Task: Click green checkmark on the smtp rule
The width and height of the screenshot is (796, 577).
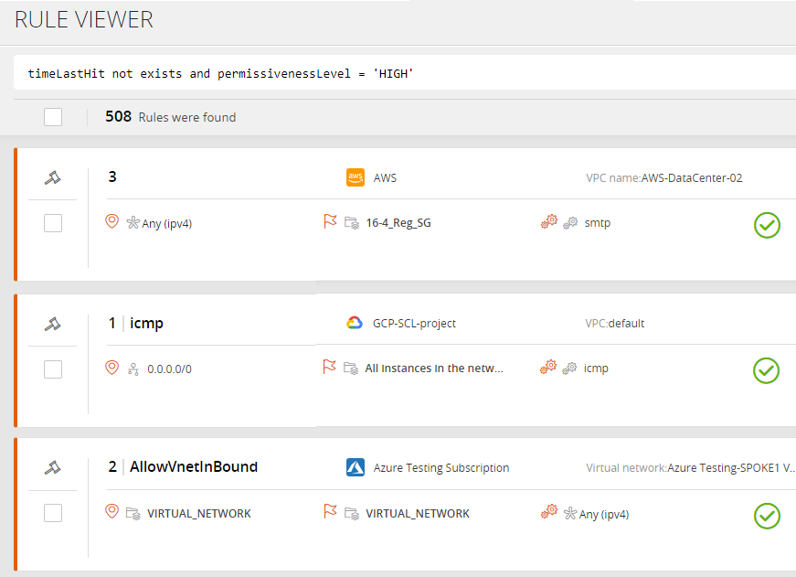Action: [x=767, y=225]
